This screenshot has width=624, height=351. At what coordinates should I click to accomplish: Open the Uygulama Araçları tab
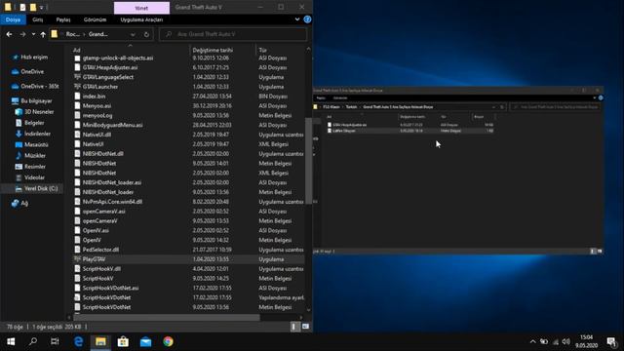141,19
